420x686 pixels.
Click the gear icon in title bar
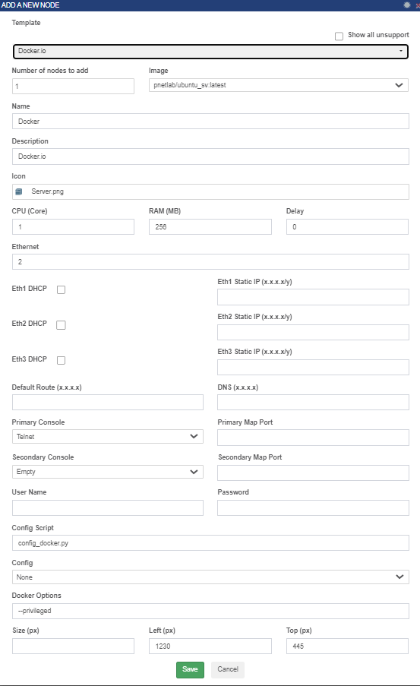point(407,5)
